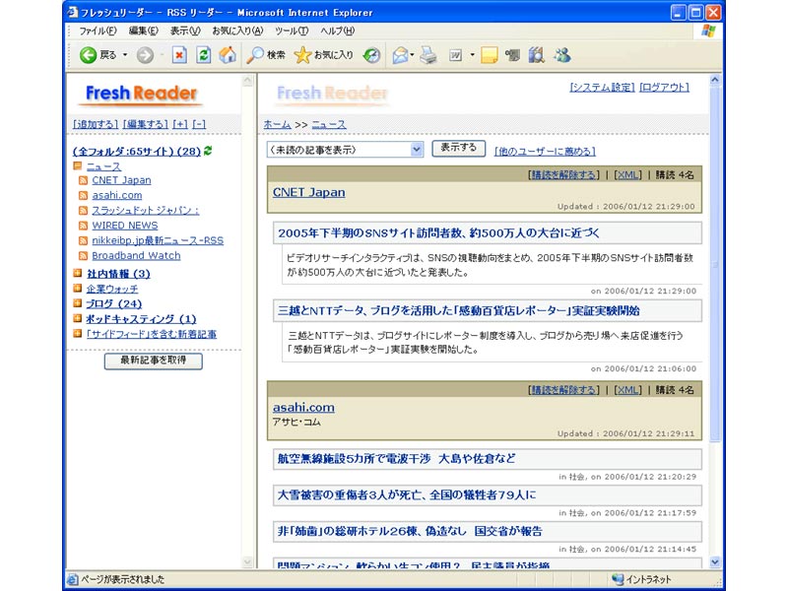This screenshot has height=591, width=788.
Task: Click the RSS icon beside WIRED NEWS
Action: point(84,226)
